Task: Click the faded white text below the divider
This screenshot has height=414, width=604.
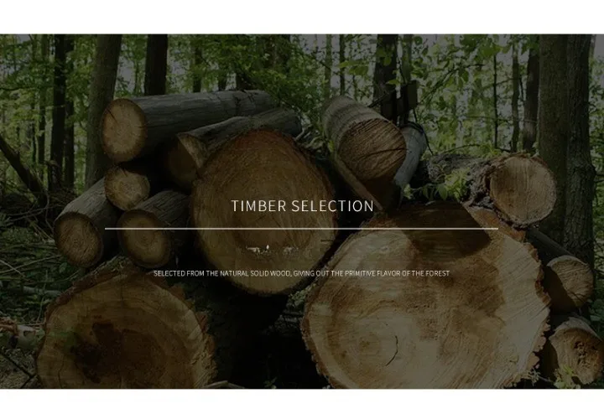Action: [x=279, y=251]
